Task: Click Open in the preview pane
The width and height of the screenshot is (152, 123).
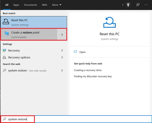Action: (x=82, y=52)
